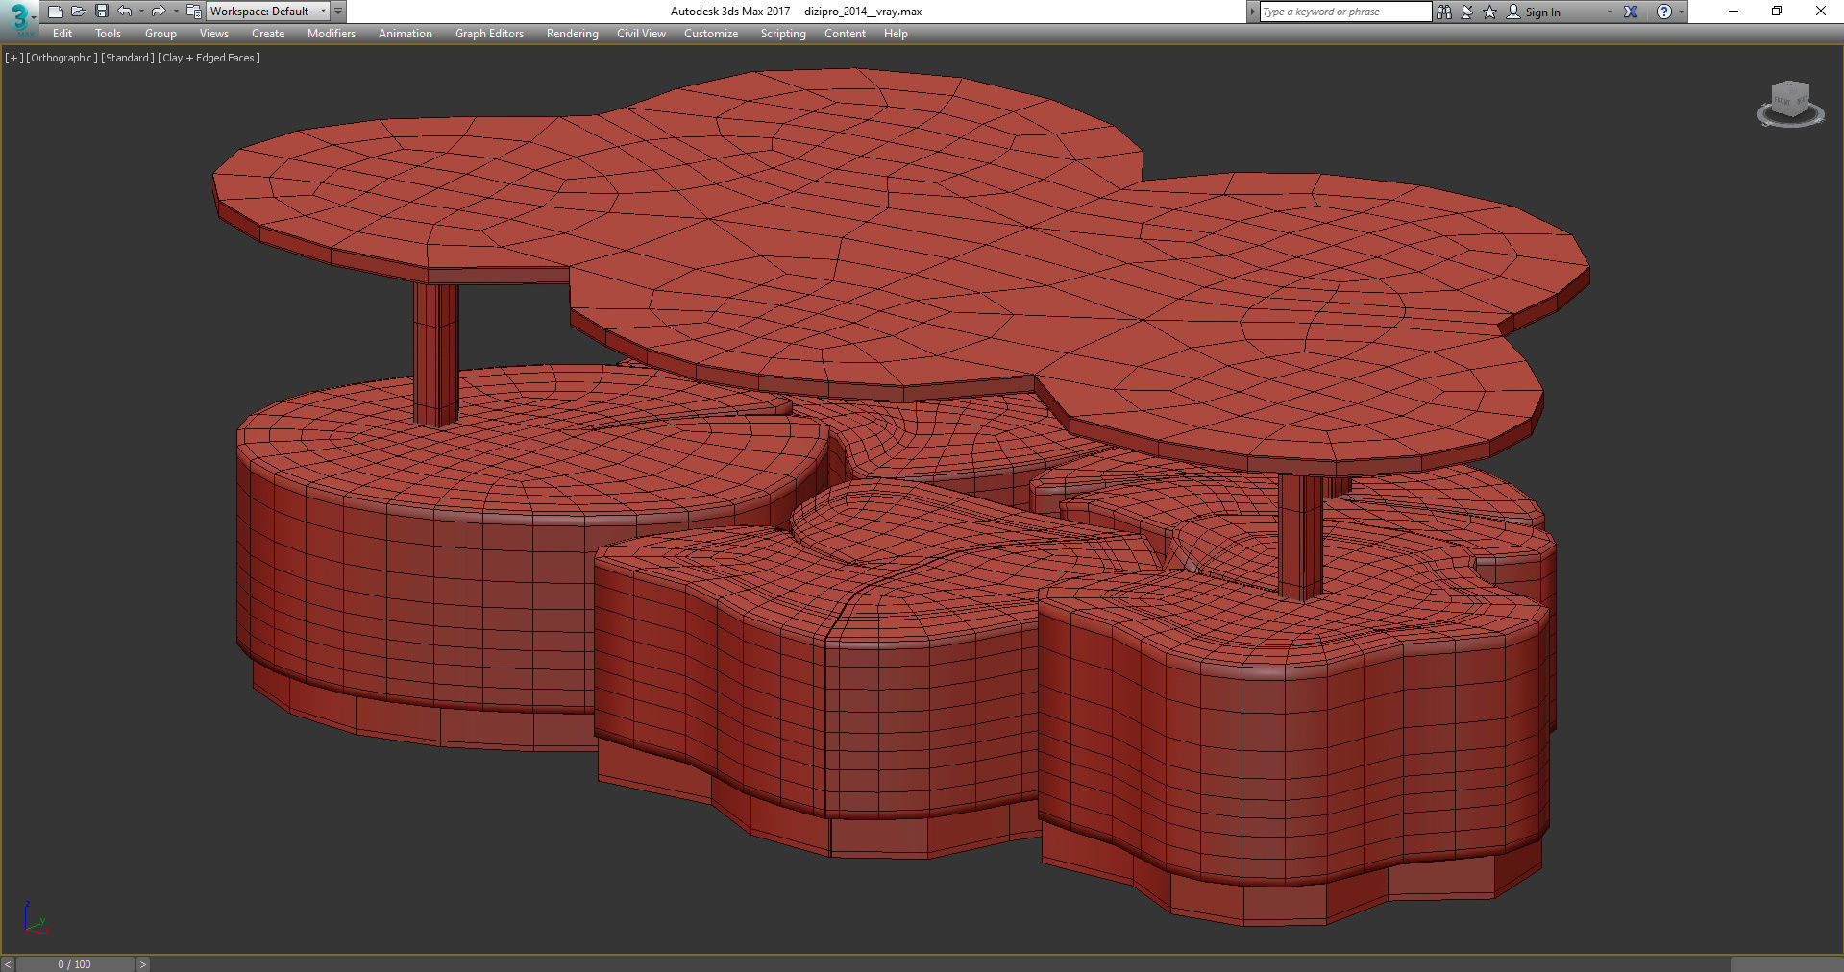Open the Content menu
The height and width of the screenshot is (972, 1844).
pyautogui.click(x=845, y=34)
